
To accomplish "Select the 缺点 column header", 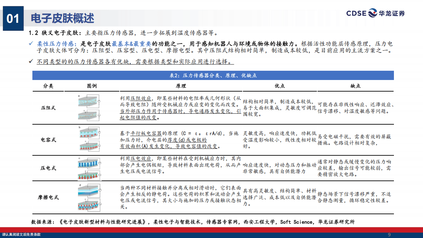I will (355, 86).
